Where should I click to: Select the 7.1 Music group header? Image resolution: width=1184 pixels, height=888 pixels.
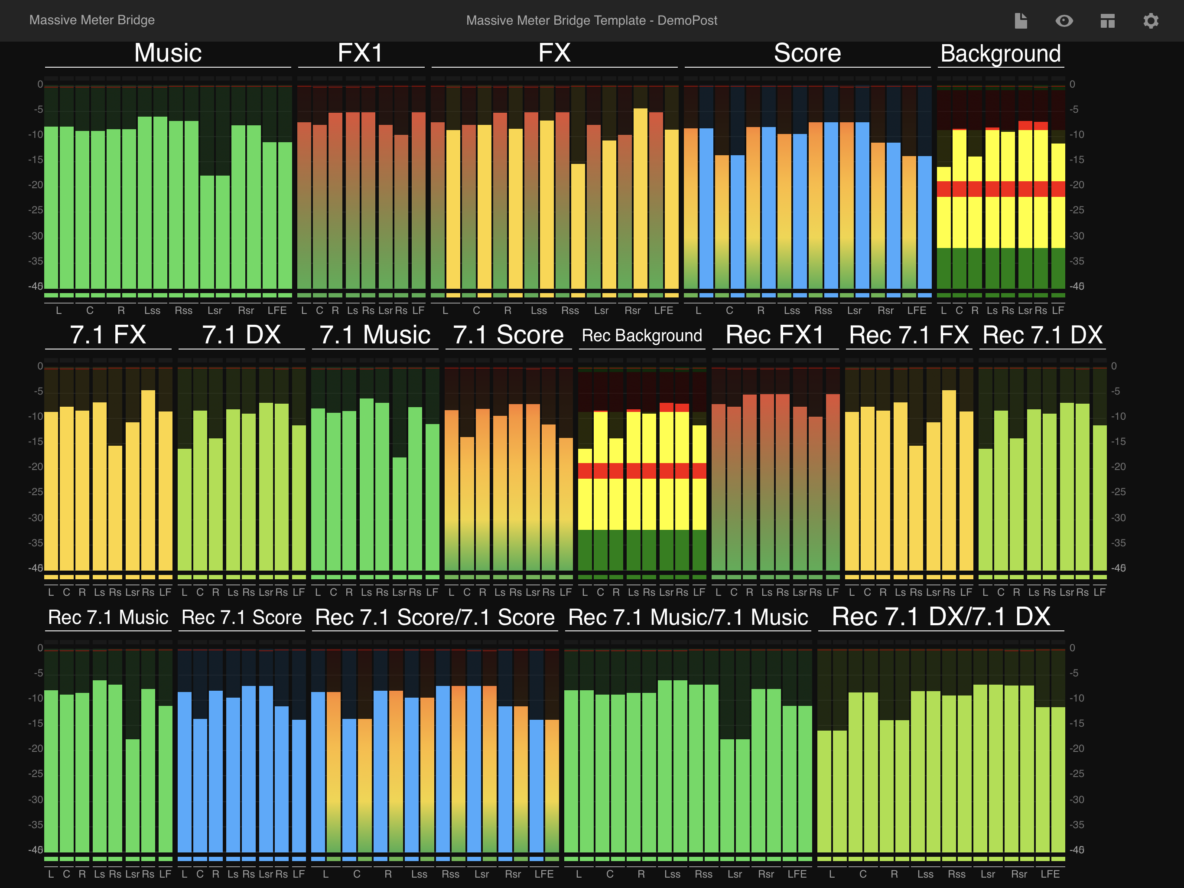coord(375,335)
